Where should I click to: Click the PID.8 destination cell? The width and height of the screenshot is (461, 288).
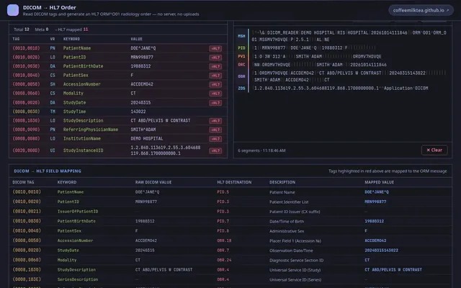tap(223, 230)
